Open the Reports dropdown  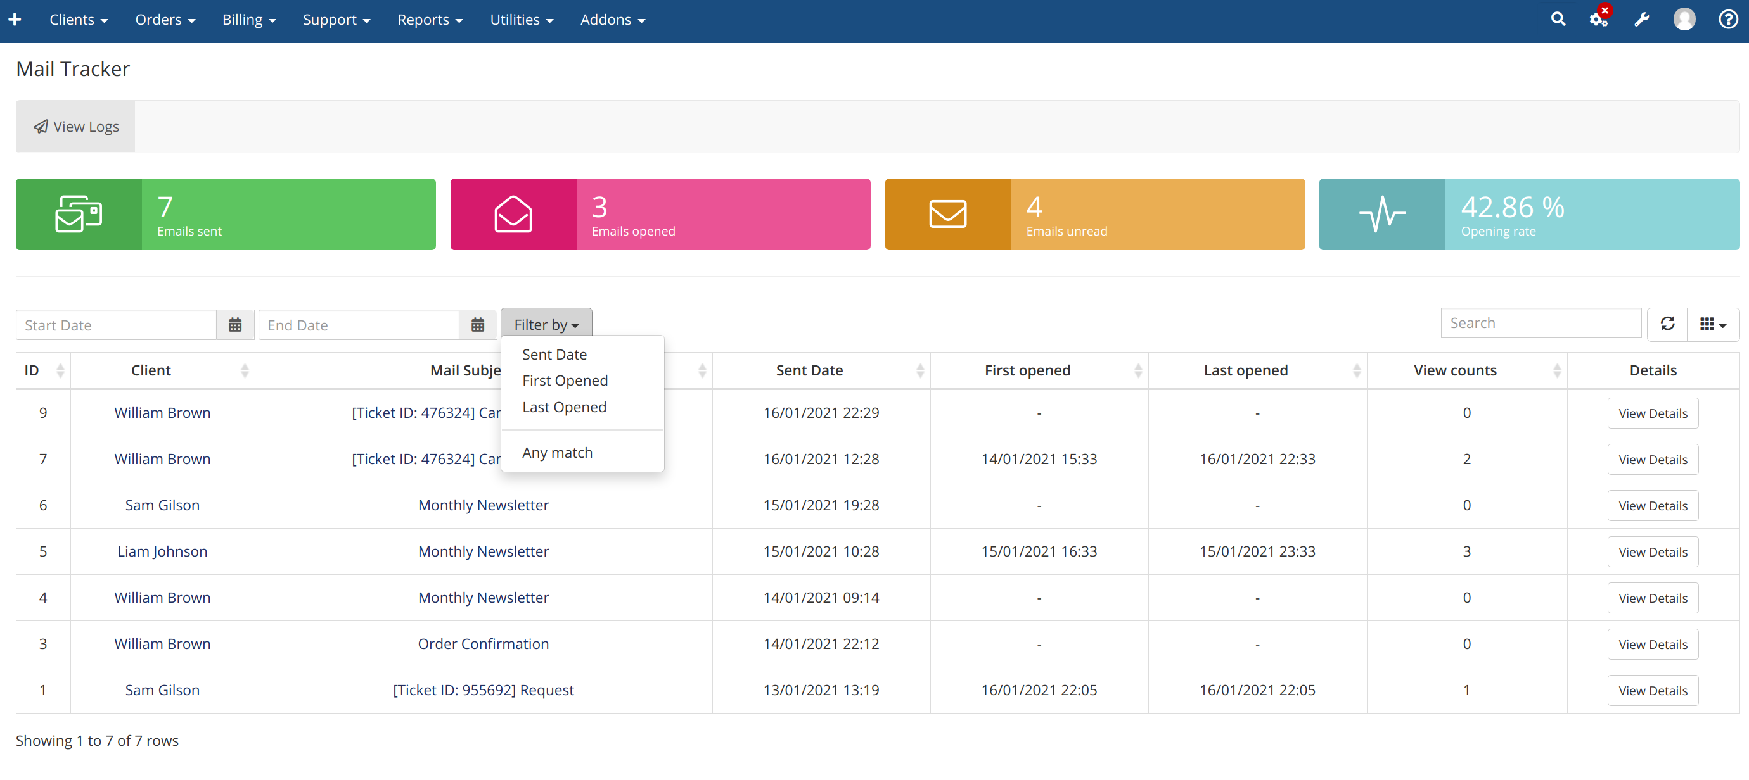(x=430, y=20)
